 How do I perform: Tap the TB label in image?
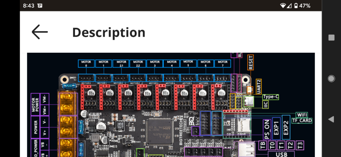pyautogui.click(x=263, y=145)
